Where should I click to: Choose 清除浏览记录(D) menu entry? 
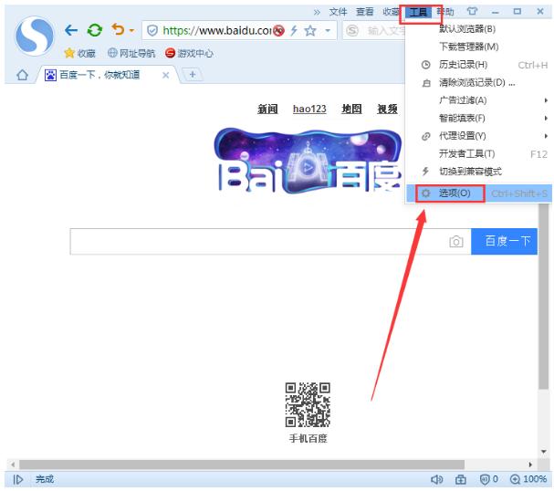coord(476,83)
